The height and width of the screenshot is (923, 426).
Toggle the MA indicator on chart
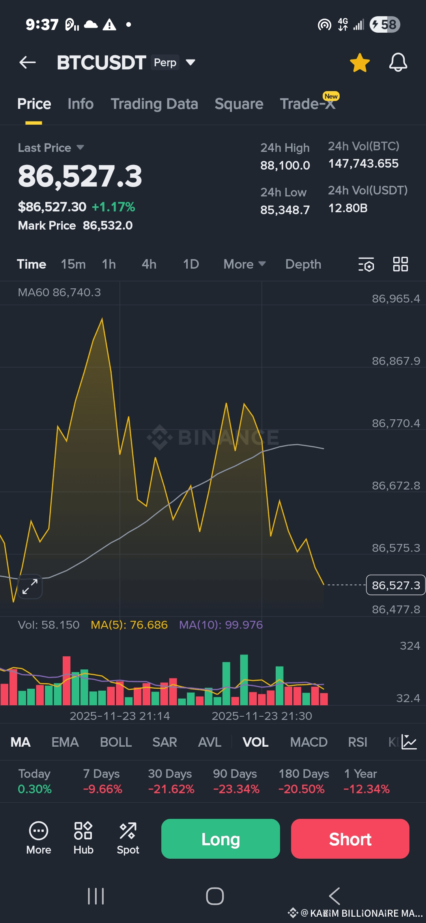21,742
